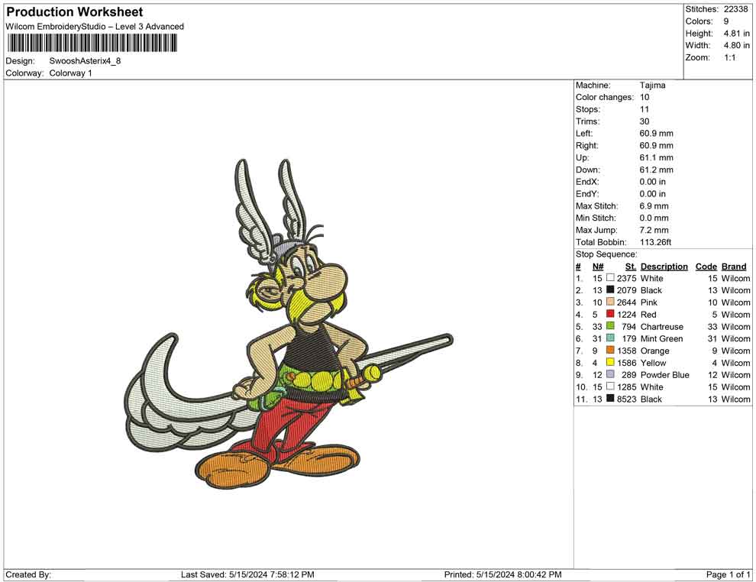Screen dimensions: 756x582
Task: Click the Total Bobbin value '113.26ft'
Action: click(656, 242)
